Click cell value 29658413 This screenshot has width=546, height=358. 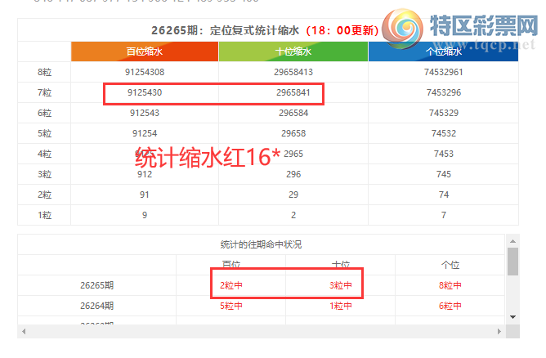tap(293, 72)
